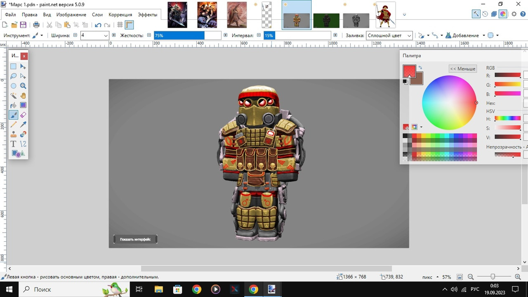Print the image via printer icon
528x297 pixels.
[36, 25]
